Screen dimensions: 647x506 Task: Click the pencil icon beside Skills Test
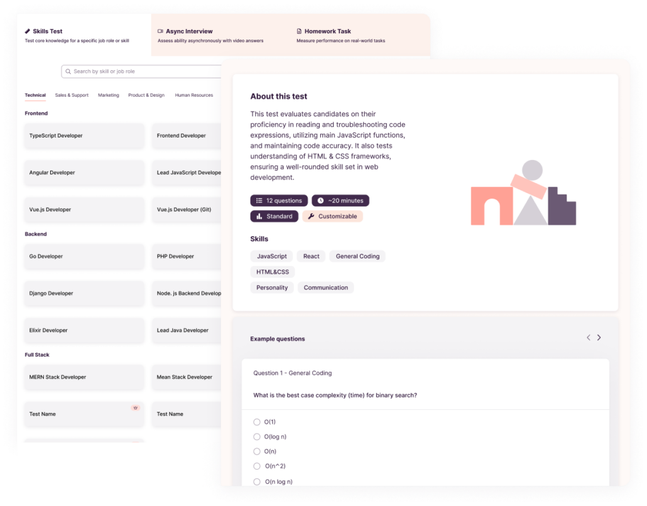[28, 31]
